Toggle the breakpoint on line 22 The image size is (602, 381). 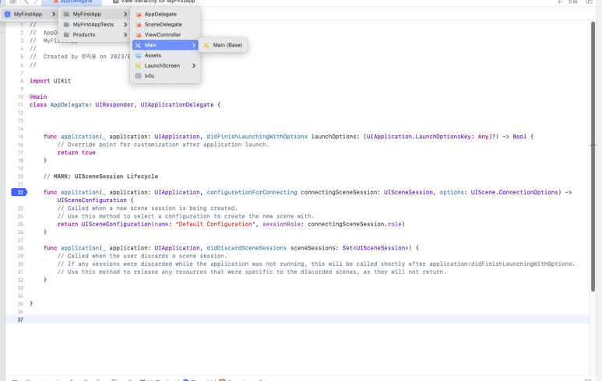pos(19,192)
